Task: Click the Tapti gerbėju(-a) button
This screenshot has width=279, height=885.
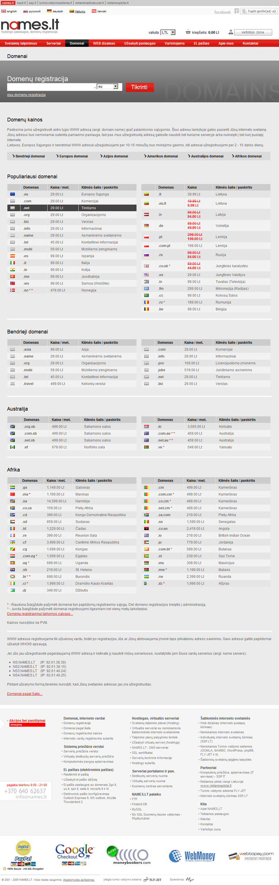Action: pyautogui.click(x=259, y=11)
